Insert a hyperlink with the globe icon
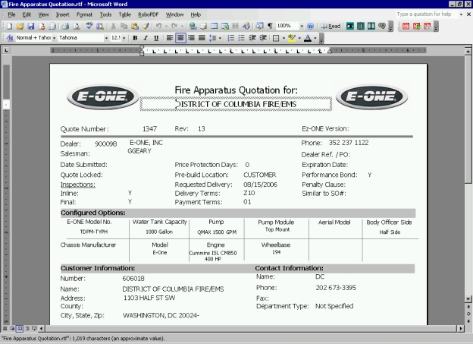The height and width of the screenshot is (344, 473). (193, 27)
